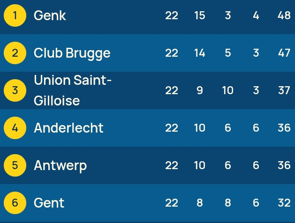This screenshot has height=223, width=295.
Task: Click the yellow rank 4 badge
Action: coord(15,128)
